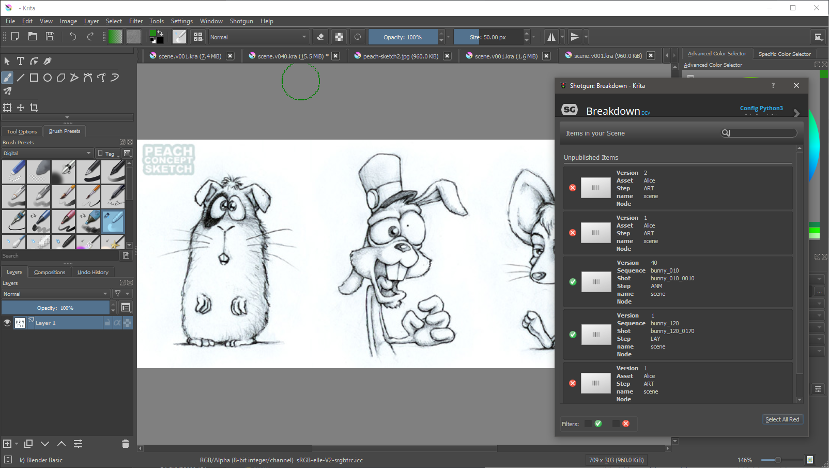Create a new document from toolbar

point(15,37)
